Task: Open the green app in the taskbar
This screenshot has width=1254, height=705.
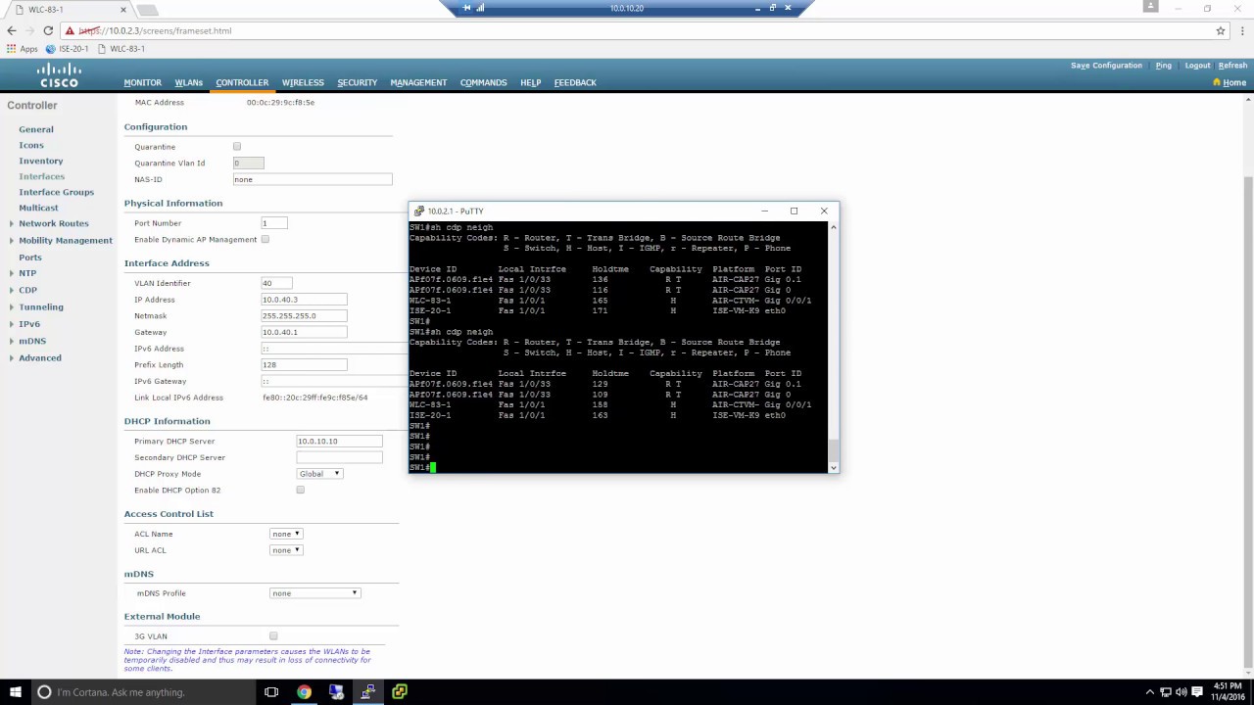Action: 400,692
